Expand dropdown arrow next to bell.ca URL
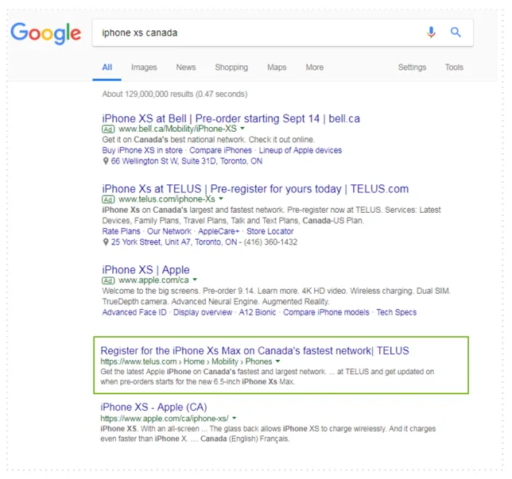The image size is (512, 479). pos(242,128)
